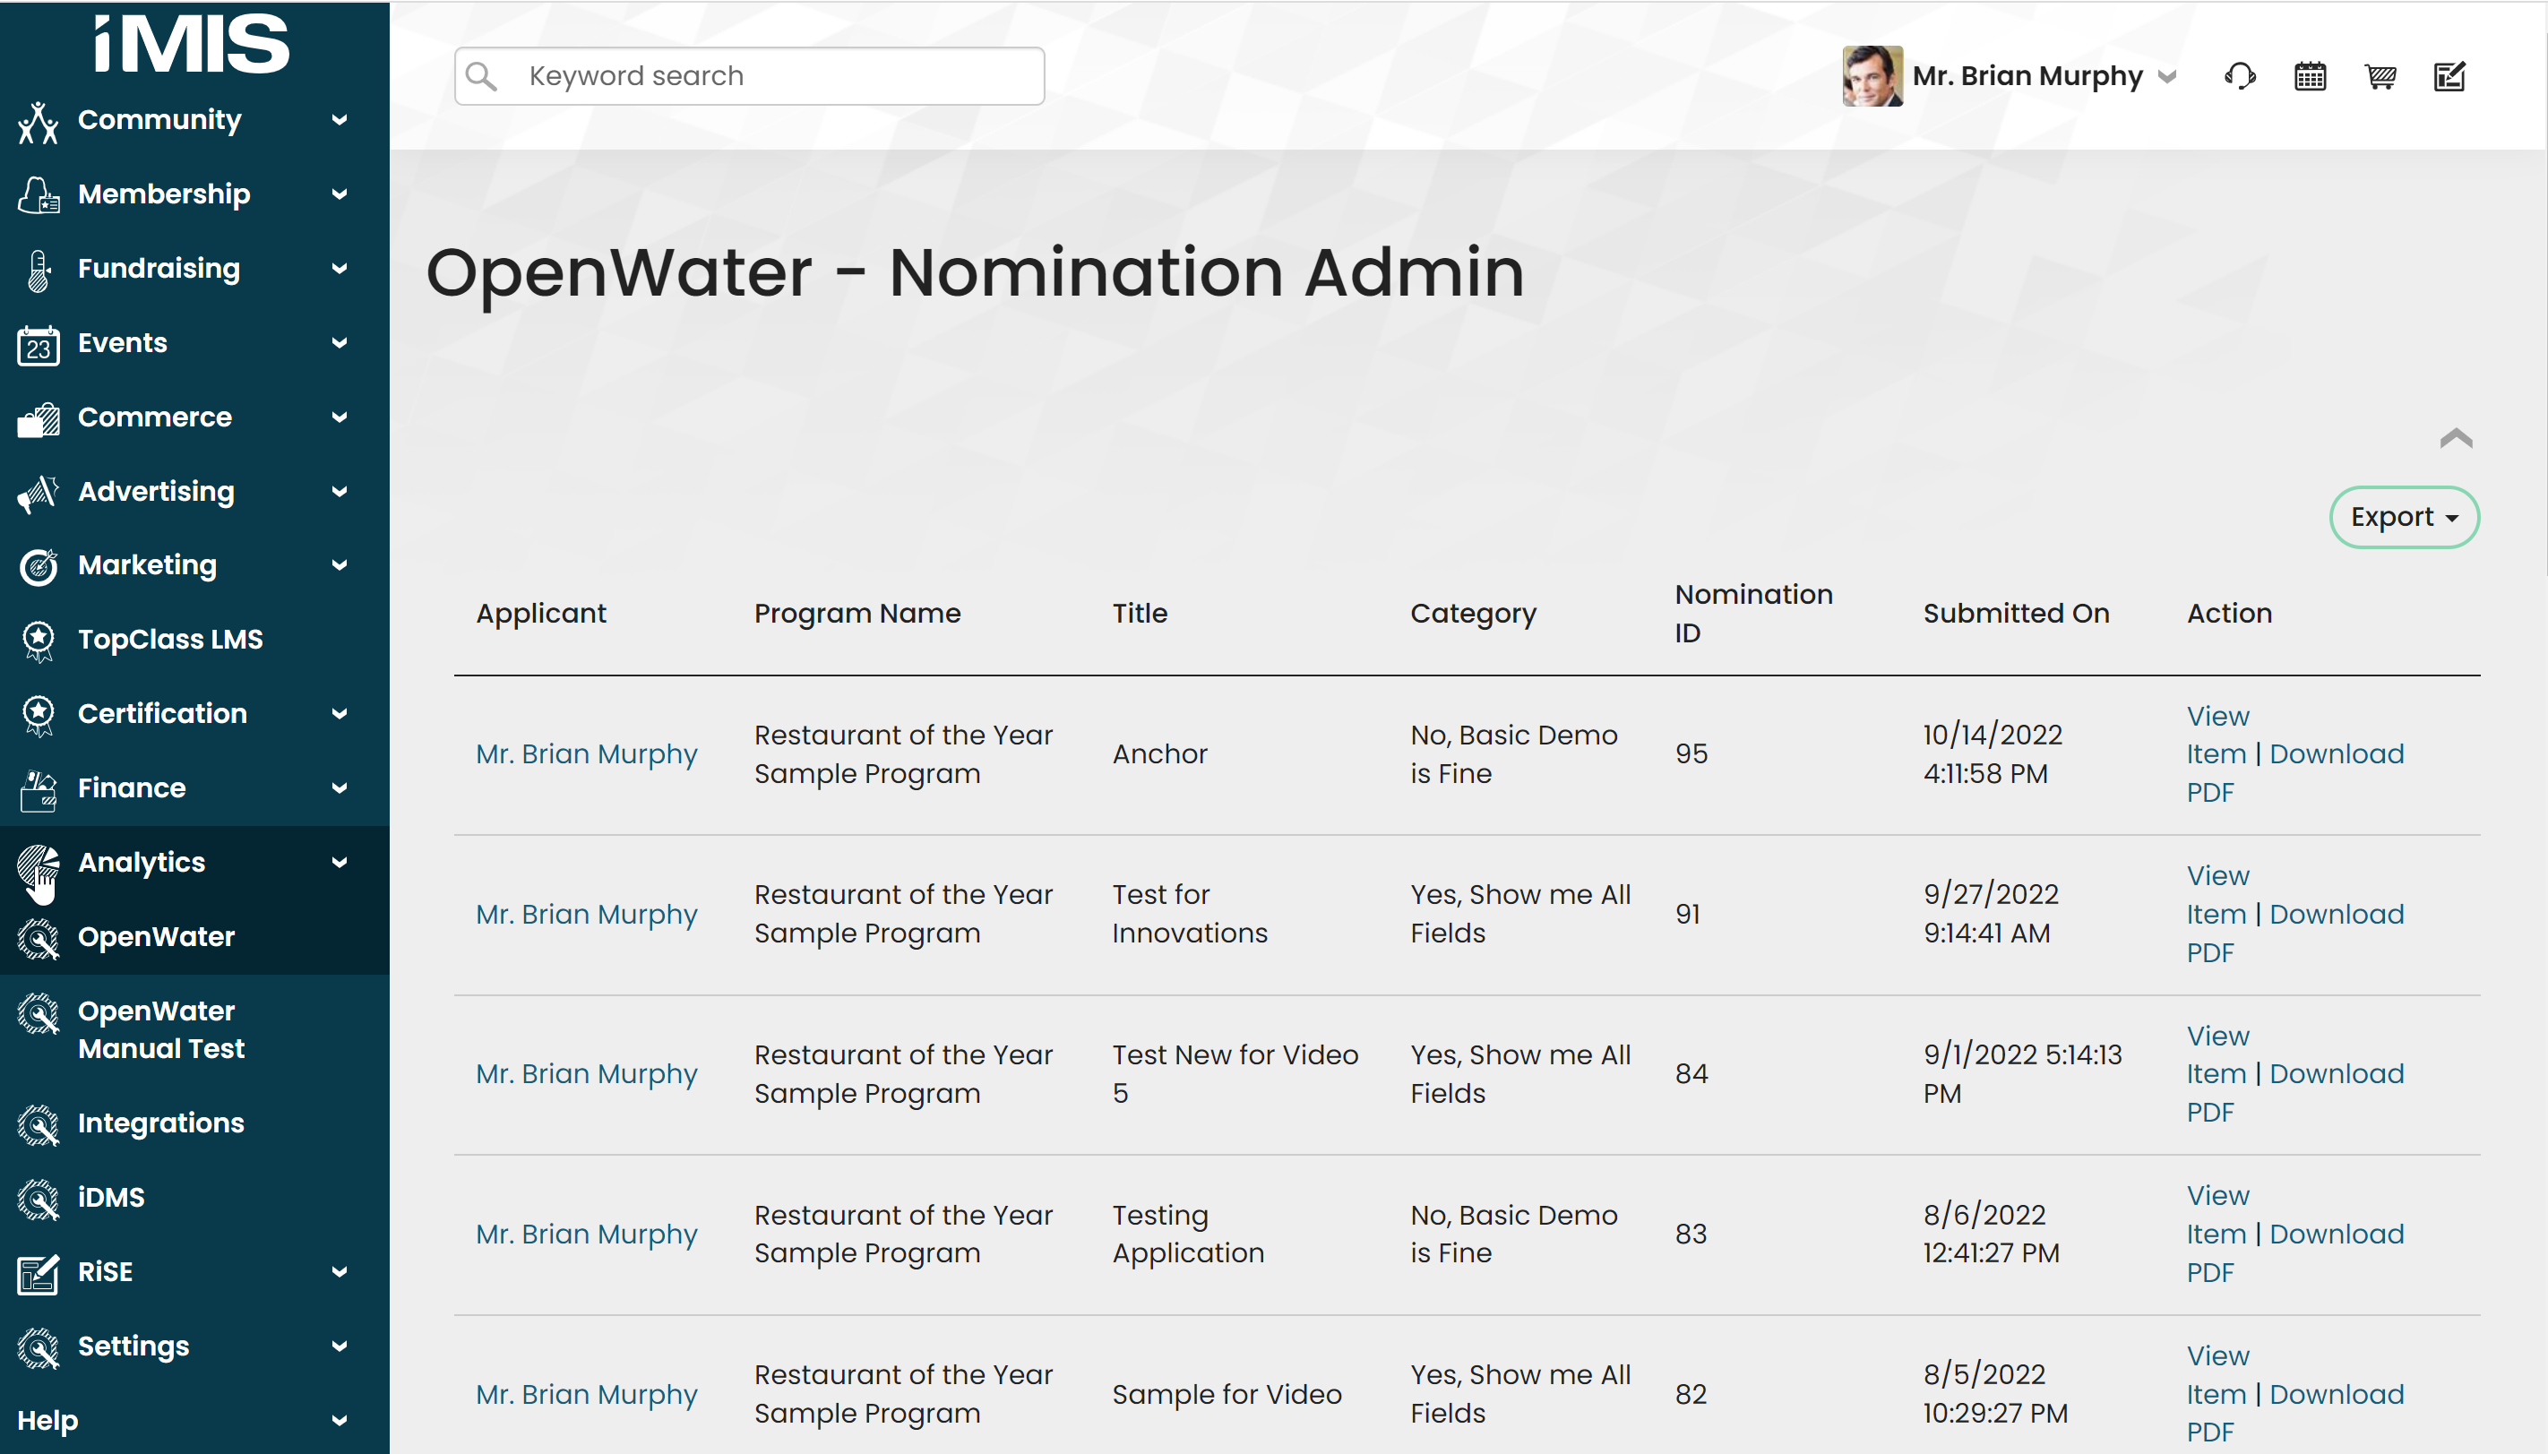
Task: Click the 'Sample for Video' title cell
Action: pos(1227,1394)
